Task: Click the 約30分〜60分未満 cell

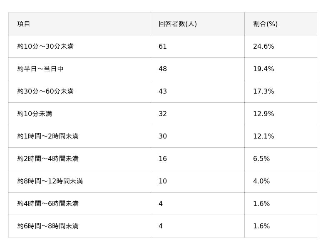Action: pos(45,92)
